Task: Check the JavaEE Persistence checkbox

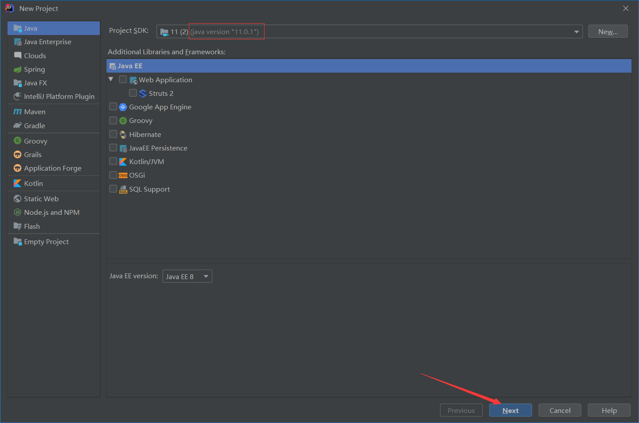Action: 113,148
